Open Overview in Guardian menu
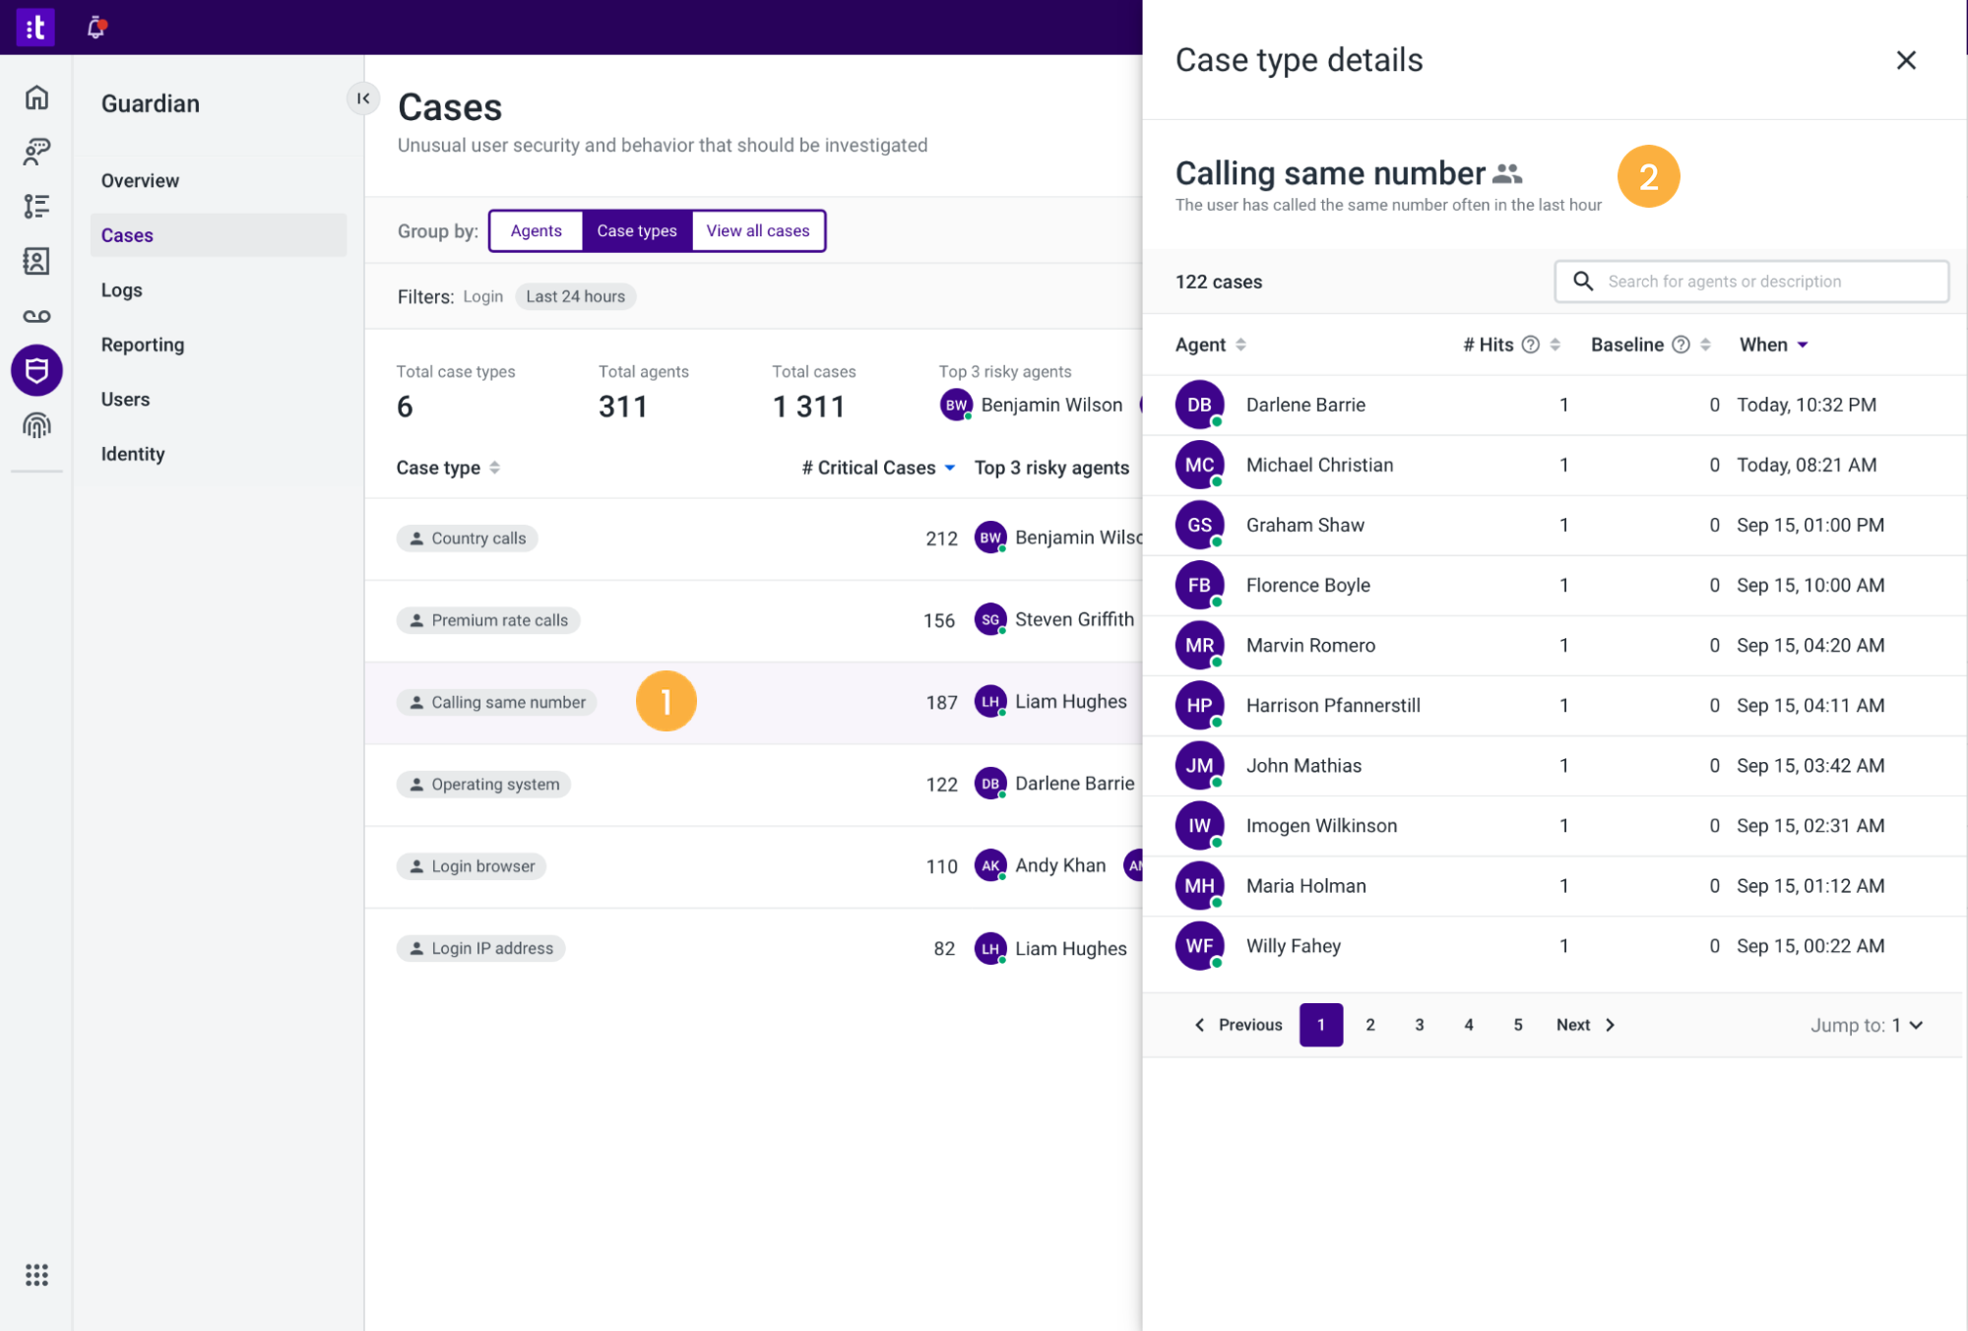 point(140,180)
